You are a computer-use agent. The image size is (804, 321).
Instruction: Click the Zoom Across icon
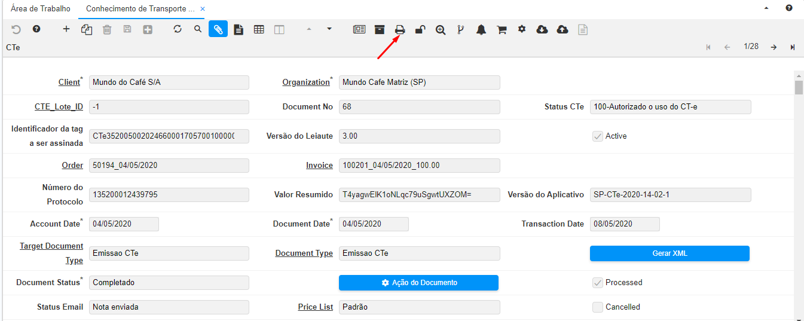441,29
